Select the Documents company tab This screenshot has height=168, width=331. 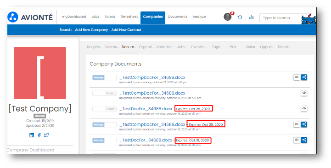(x=129, y=47)
